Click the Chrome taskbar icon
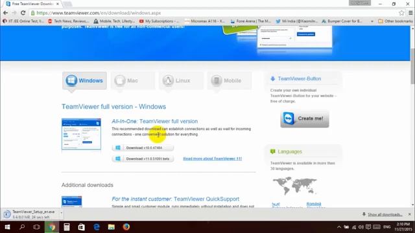Image resolution: width=415 pixels, height=233 pixels. pyautogui.click(x=52, y=227)
